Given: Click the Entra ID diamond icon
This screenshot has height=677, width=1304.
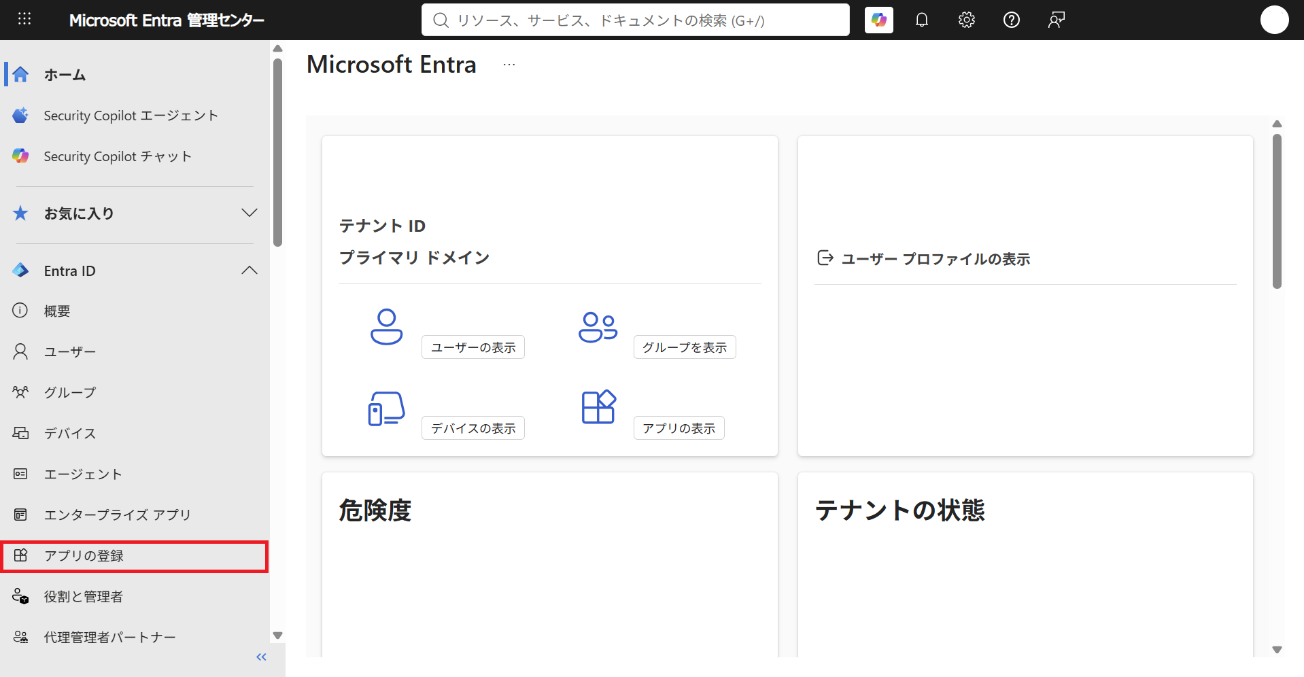Looking at the screenshot, I should (20, 270).
